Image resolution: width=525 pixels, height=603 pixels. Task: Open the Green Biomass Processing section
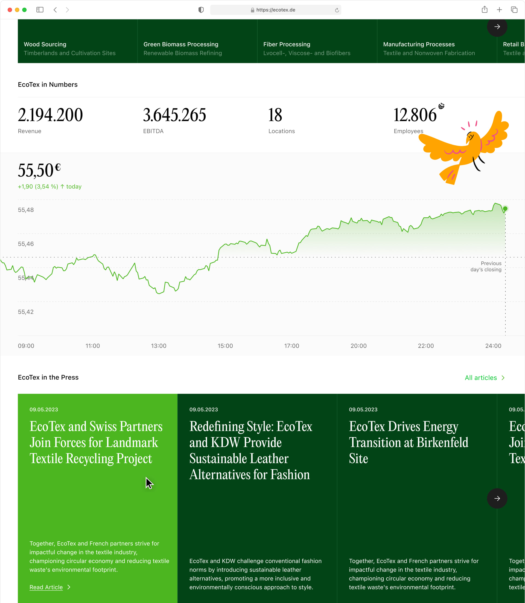(197, 41)
